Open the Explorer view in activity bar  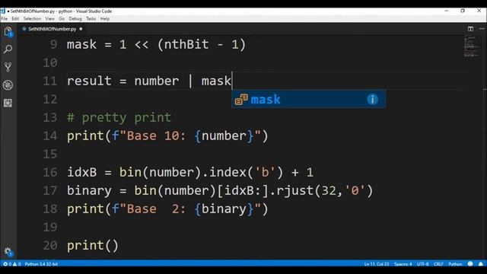click(x=8, y=31)
